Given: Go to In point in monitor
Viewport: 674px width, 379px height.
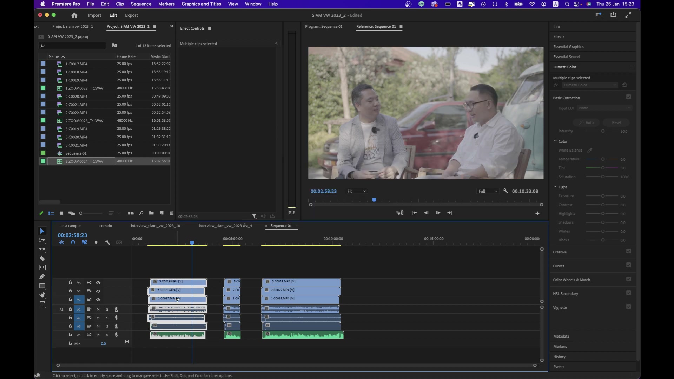Looking at the screenshot, I should pyautogui.click(x=414, y=213).
